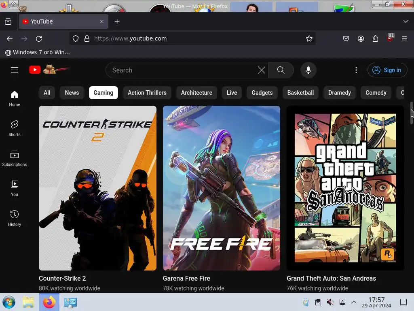Go back with Firefox back arrow
This screenshot has height=311, width=414.
(x=10, y=38)
